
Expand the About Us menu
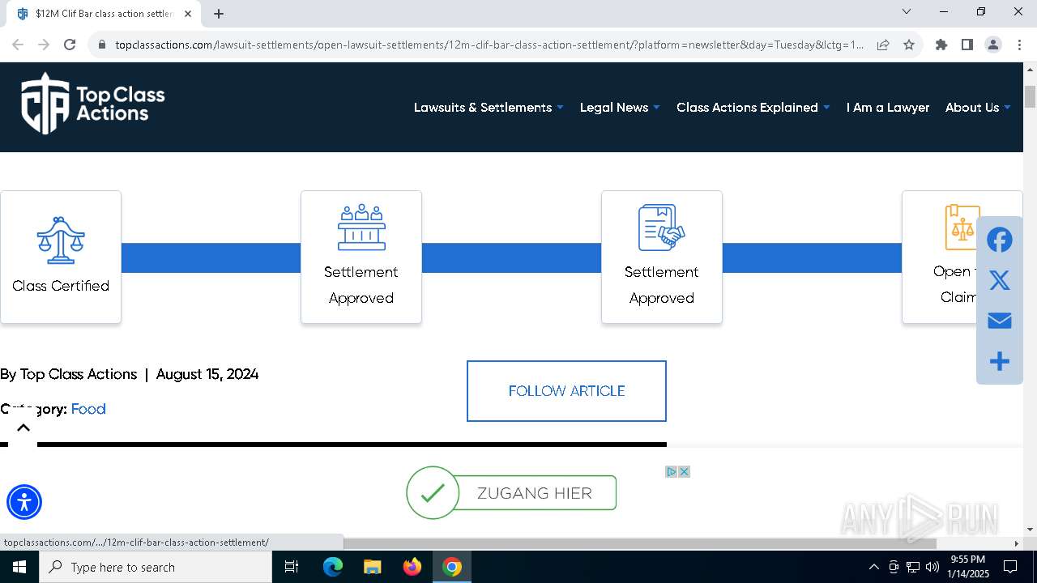978,108
